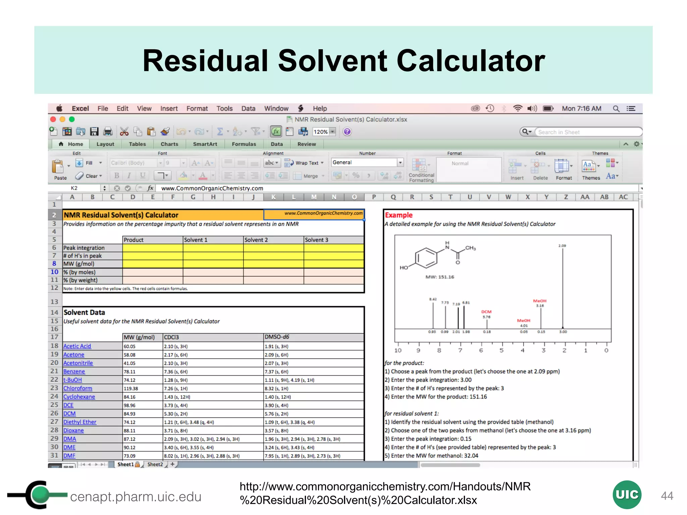Open the DMF link
Viewport: 687px width, 515px height.
[x=69, y=456]
